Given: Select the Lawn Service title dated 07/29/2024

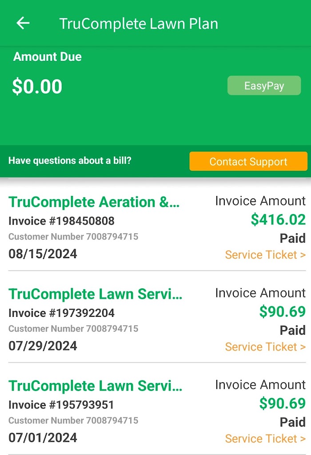Looking at the screenshot, I should [x=96, y=294].
